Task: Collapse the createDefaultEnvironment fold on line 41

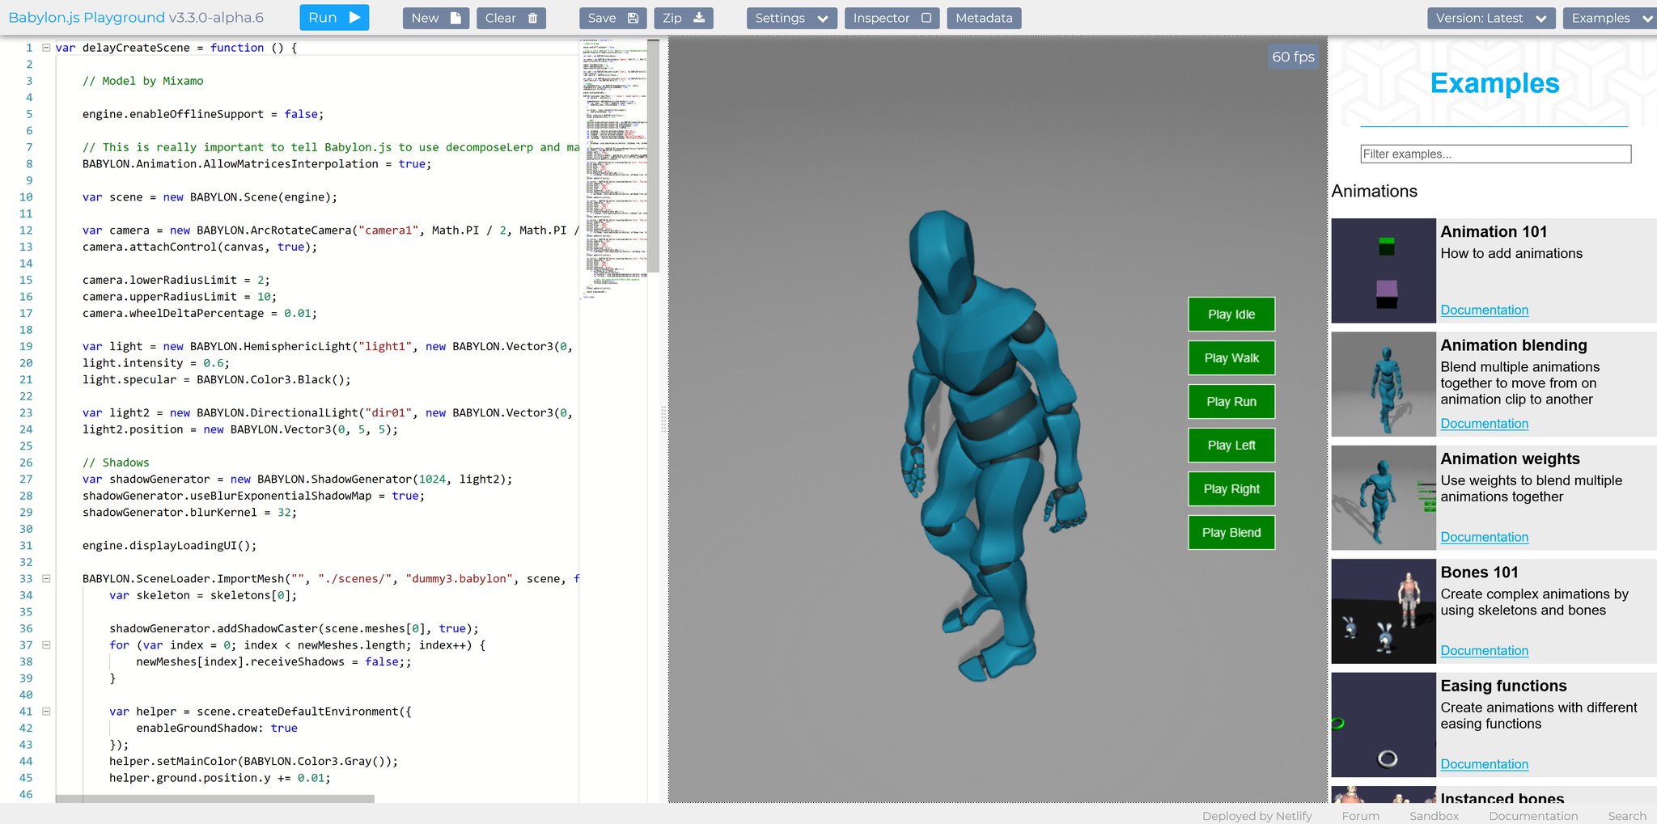Action: (46, 712)
